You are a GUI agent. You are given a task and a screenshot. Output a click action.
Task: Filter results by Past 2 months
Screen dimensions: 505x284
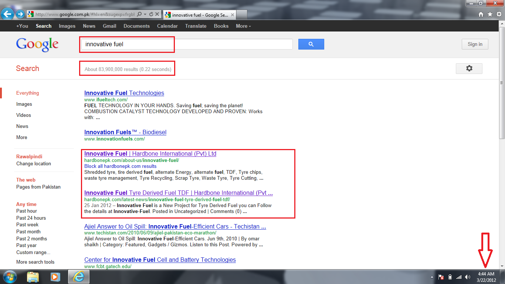coord(32,239)
